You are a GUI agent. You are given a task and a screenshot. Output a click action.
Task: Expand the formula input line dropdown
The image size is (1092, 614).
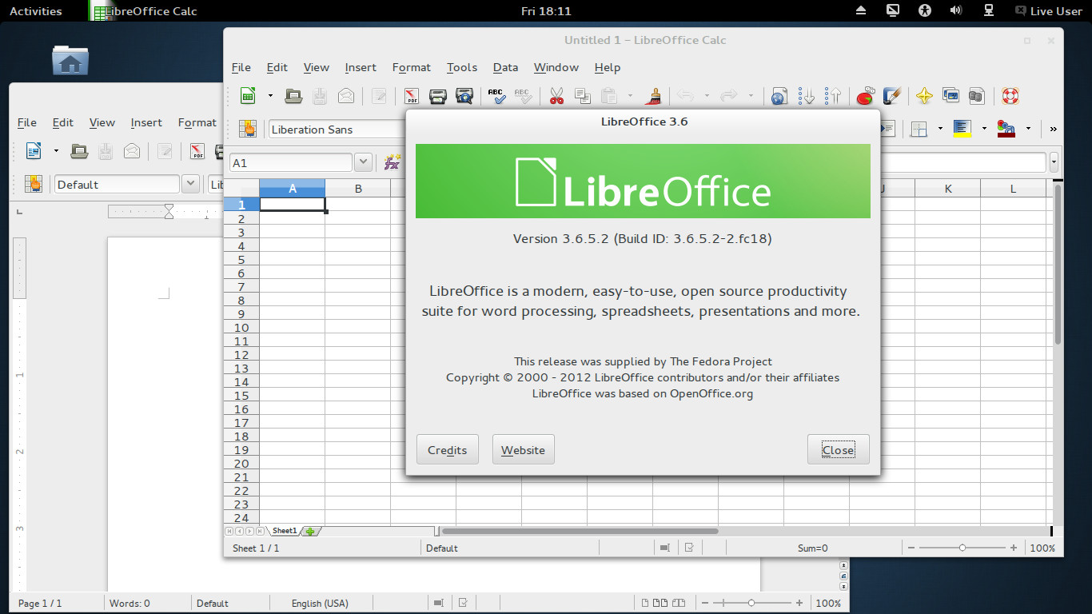coord(1054,162)
